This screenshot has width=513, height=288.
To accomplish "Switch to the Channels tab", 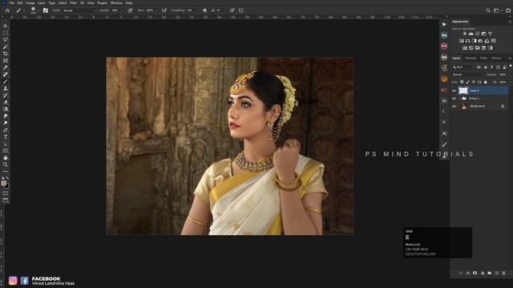I will (471, 58).
